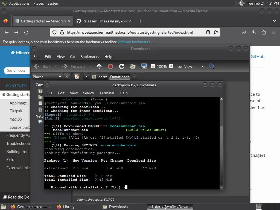Image resolution: width=280 pixels, height=210 pixels.
Task: Zoom in with the plus icon
Action: click(x=171, y=66)
